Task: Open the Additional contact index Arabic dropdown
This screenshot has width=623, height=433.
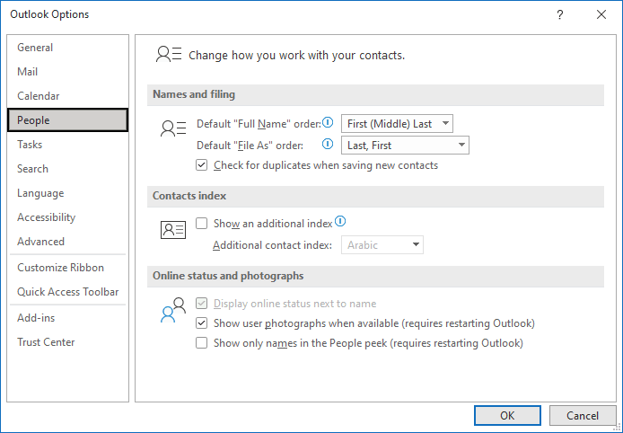Action: 382,245
